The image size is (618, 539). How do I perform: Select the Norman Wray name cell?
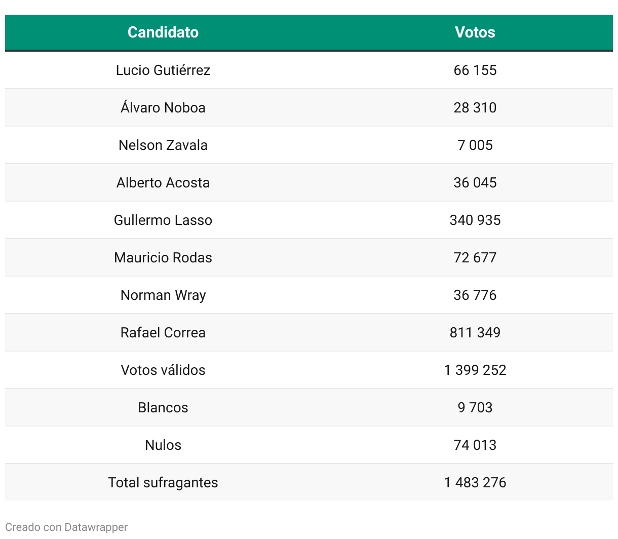point(163,295)
